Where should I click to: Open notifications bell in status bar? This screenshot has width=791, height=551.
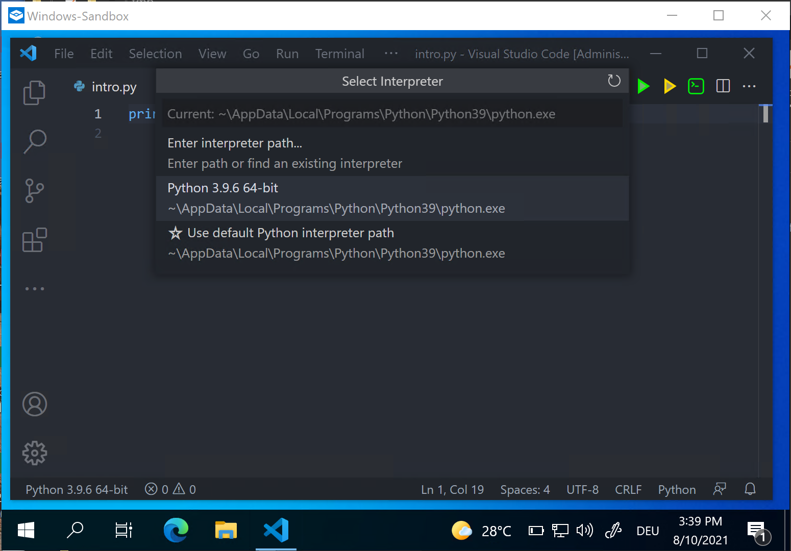750,489
